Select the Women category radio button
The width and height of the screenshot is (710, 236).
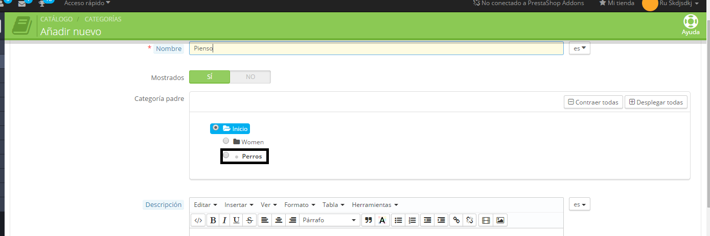tap(226, 141)
